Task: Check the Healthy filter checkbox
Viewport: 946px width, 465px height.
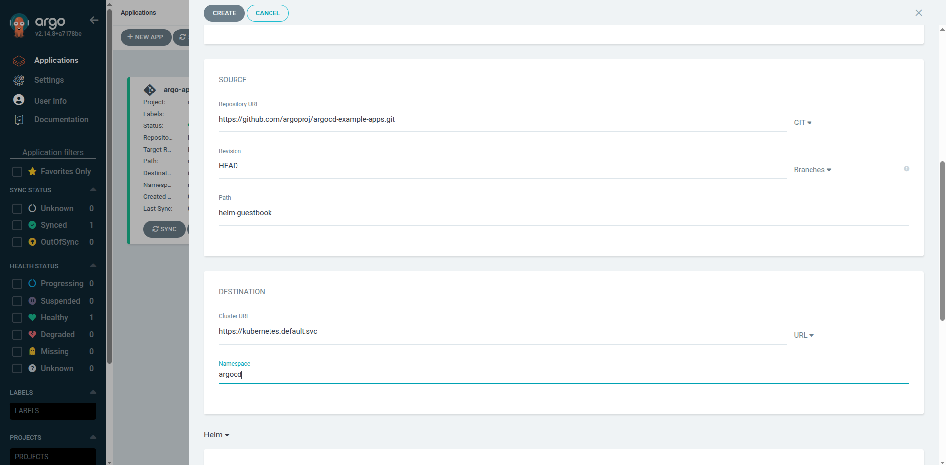Action: pos(17,318)
